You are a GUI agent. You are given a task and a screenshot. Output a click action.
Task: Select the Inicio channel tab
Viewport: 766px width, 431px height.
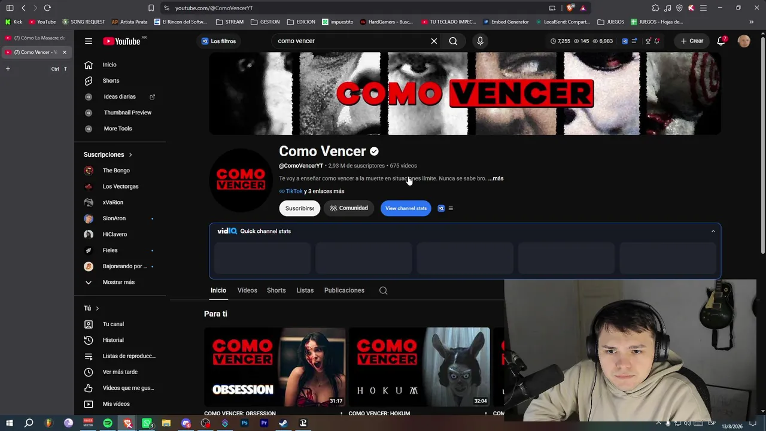pos(218,290)
